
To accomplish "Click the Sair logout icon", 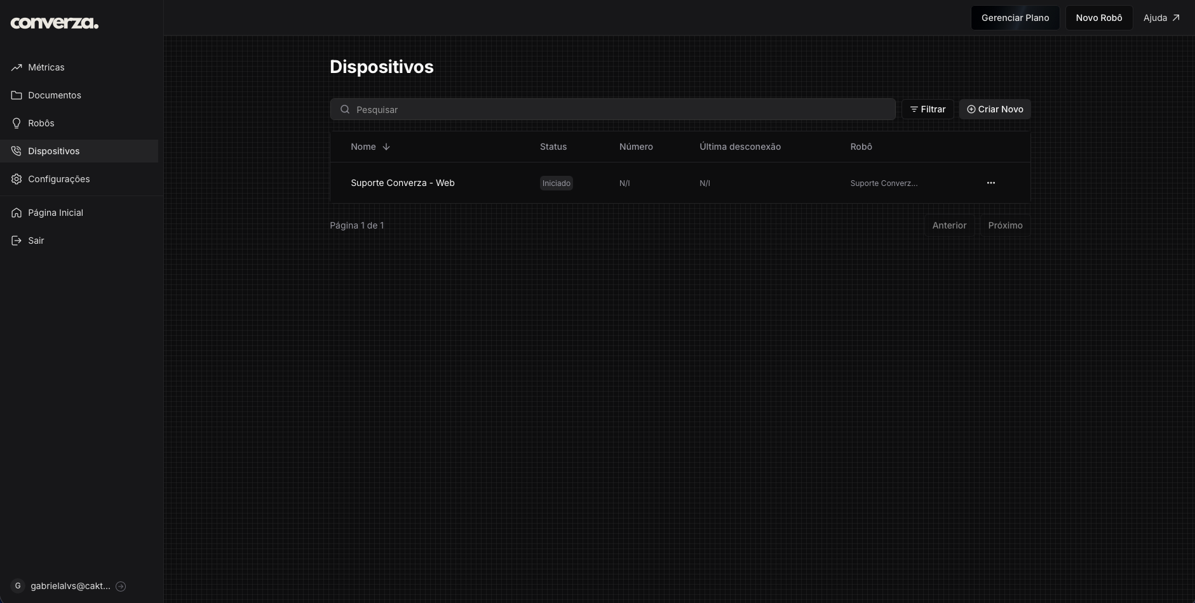I will (x=17, y=241).
